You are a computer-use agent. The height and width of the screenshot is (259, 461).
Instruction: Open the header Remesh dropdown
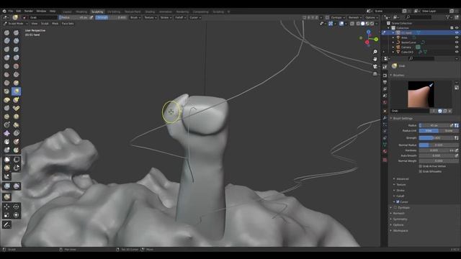(355, 17)
